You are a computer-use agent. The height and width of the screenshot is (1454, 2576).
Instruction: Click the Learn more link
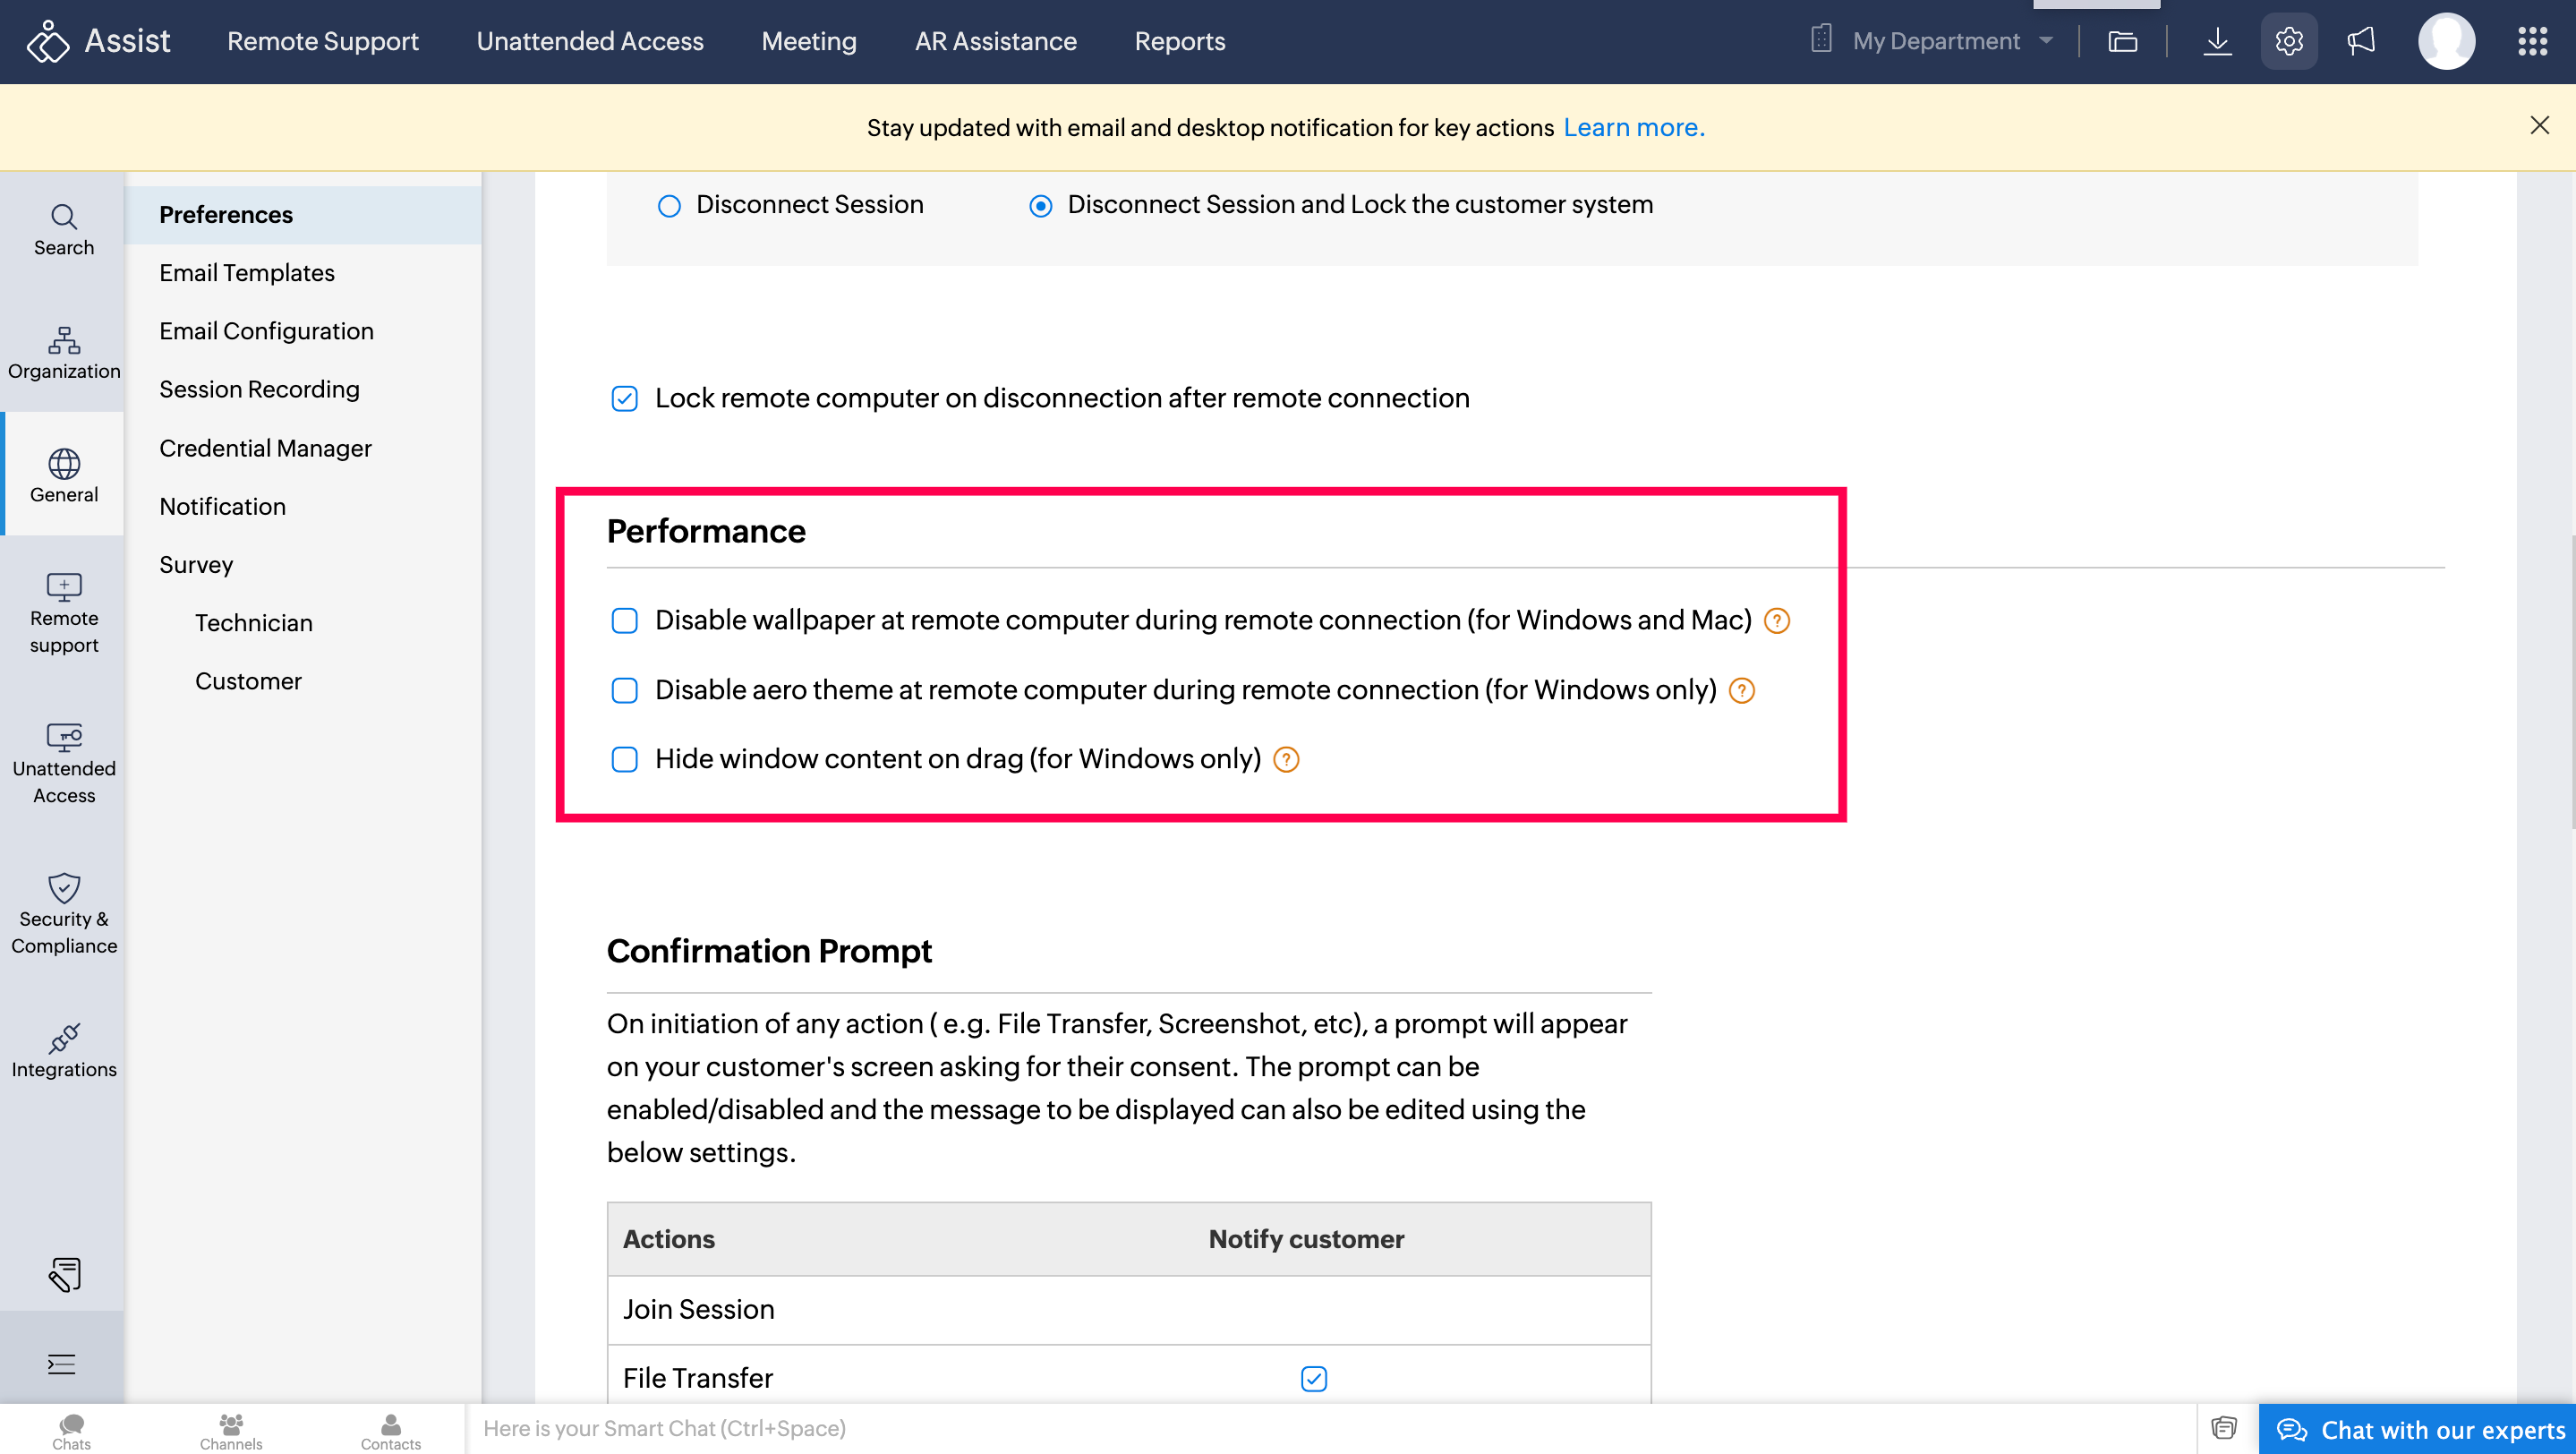point(1633,127)
